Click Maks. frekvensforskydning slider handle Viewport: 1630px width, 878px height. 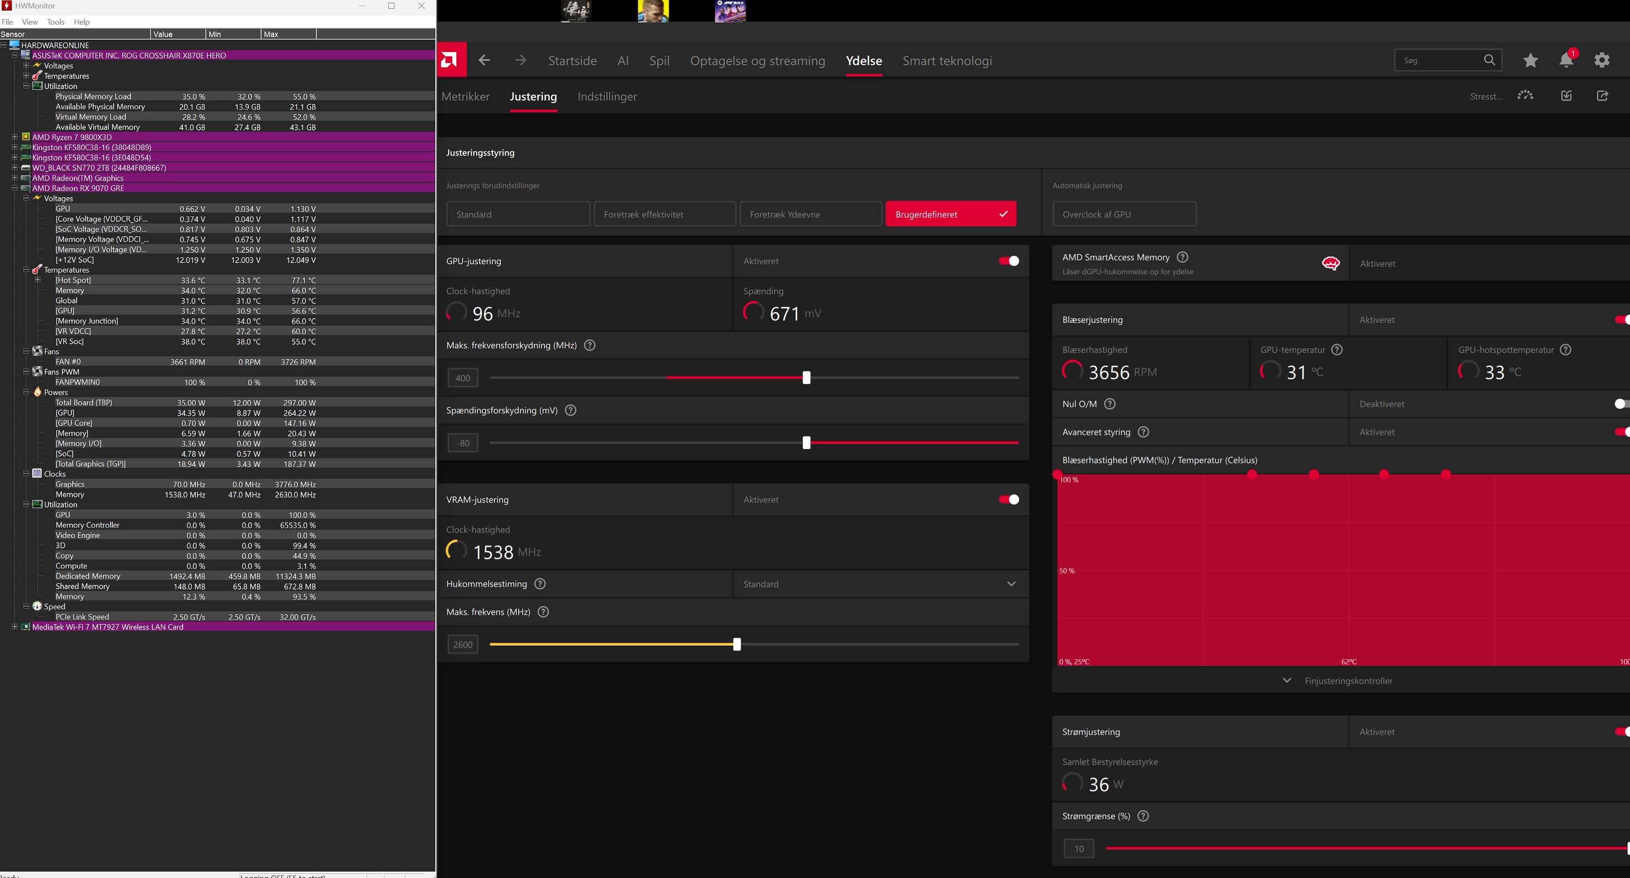[x=806, y=378]
